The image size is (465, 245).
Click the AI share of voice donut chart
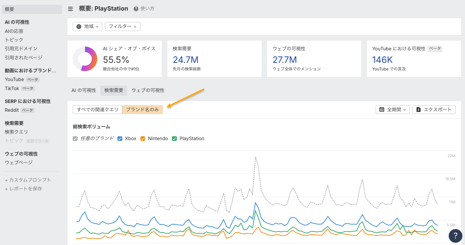pos(85,59)
